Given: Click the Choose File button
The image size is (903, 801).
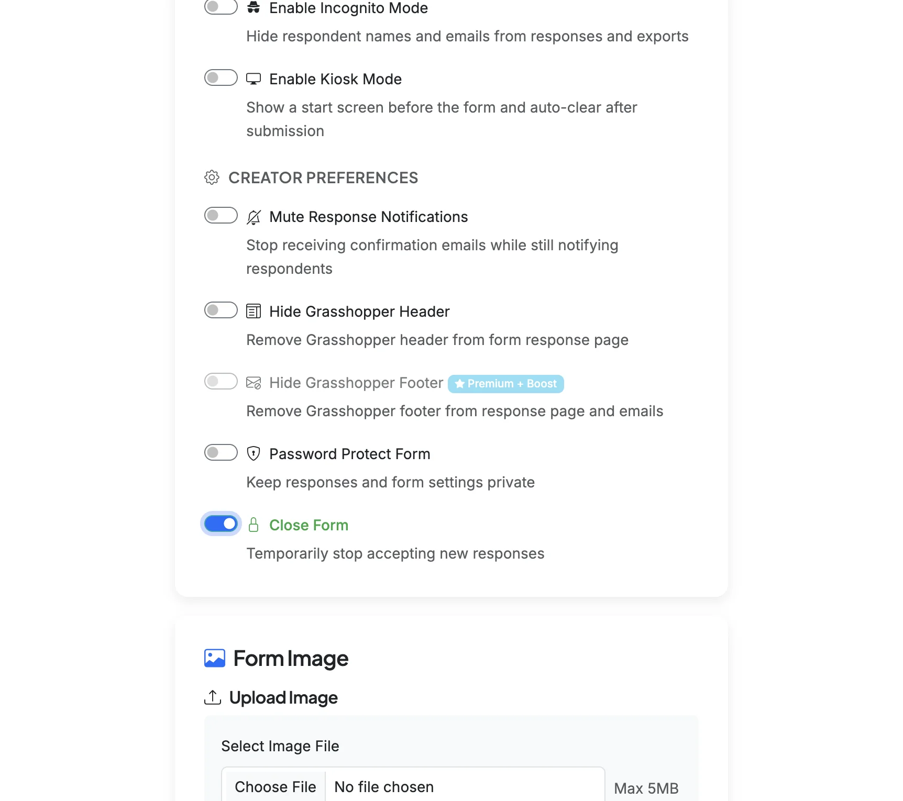Looking at the screenshot, I should pos(274,786).
